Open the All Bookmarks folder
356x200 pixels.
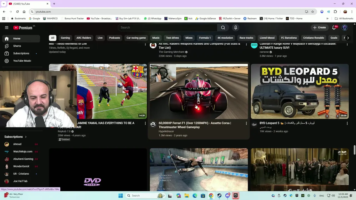[x=344, y=19]
